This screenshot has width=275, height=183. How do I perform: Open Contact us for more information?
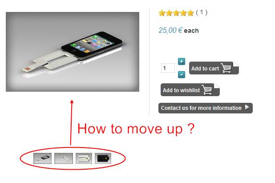[206, 108]
